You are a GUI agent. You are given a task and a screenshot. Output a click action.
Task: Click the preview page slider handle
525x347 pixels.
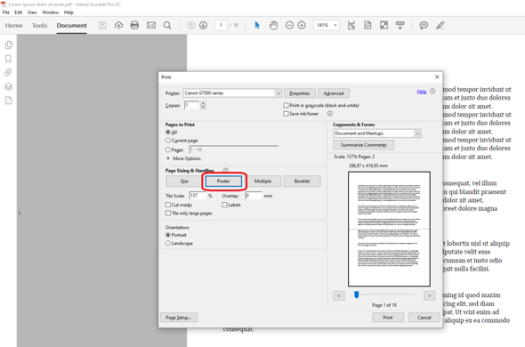pos(357,295)
